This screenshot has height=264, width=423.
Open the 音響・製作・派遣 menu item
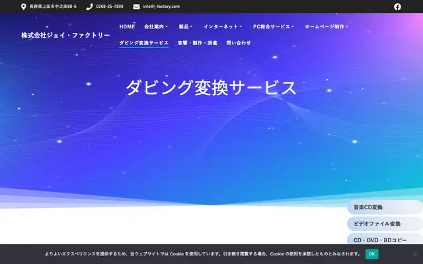click(x=198, y=43)
